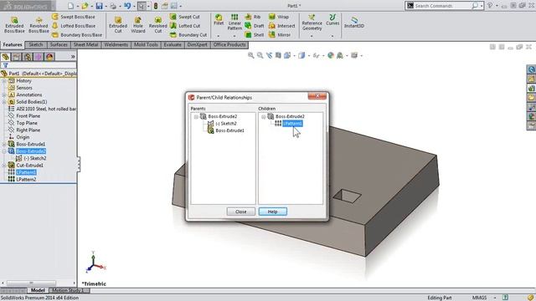Create a new document

tap(70, 6)
